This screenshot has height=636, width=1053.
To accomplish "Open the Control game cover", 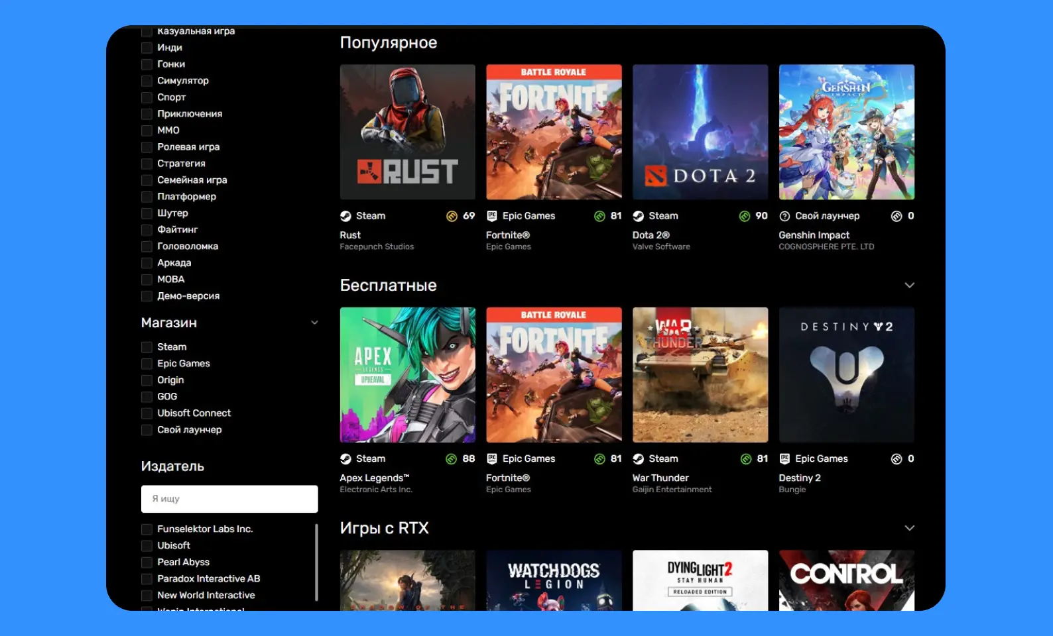I will pyautogui.click(x=847, y=580).
